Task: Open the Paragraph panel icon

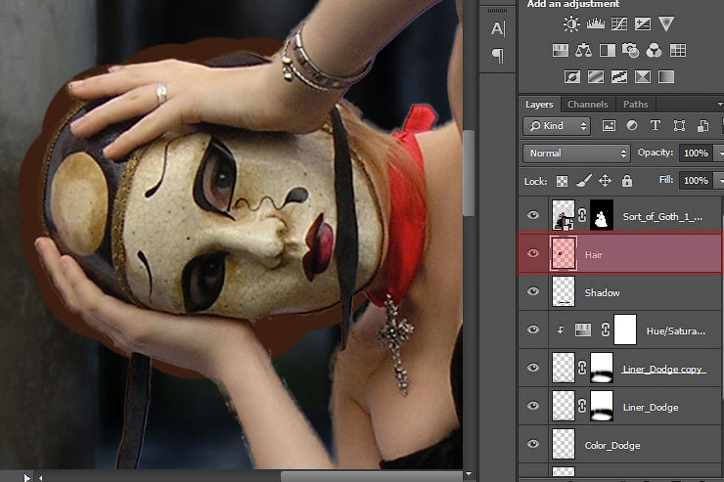Action: click(497, 56)
